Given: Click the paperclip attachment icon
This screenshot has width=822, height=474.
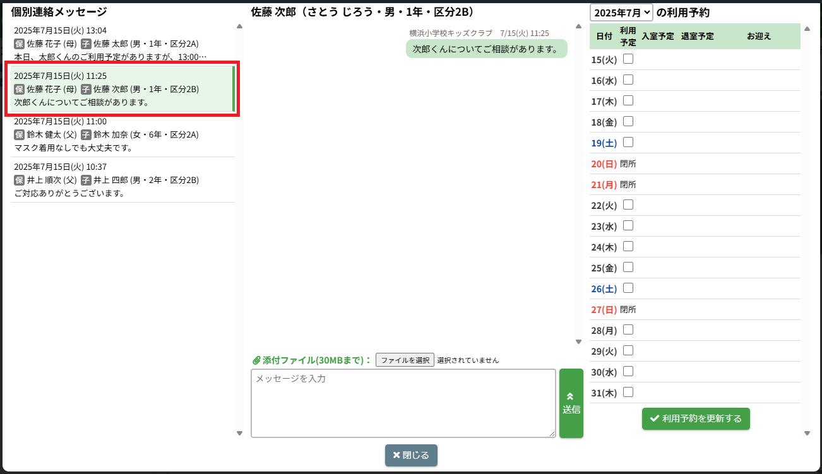Looking at the screenshot, I should coord(256,360).
